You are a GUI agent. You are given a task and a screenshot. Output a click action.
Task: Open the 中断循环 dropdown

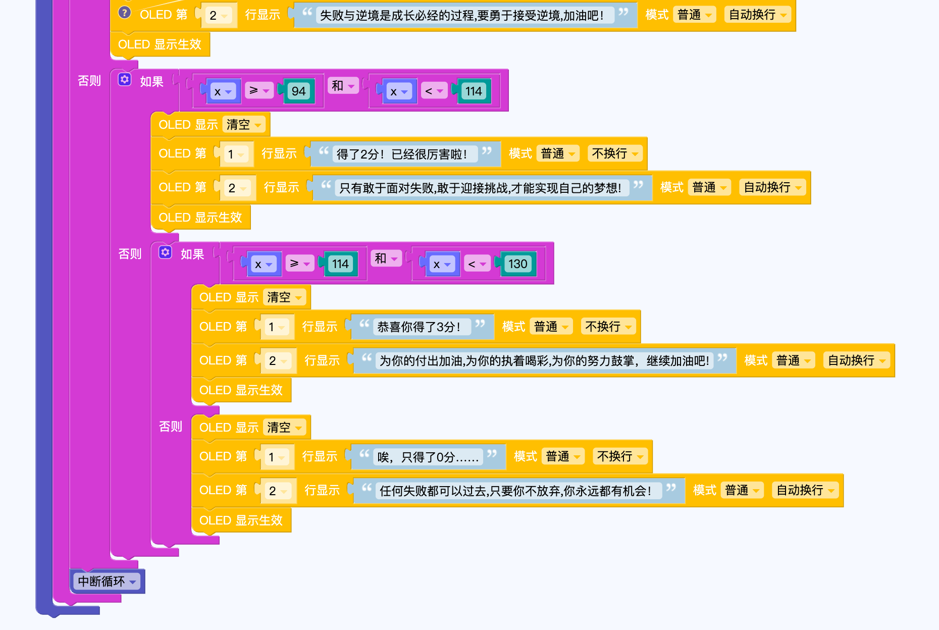tap(107, 582)
